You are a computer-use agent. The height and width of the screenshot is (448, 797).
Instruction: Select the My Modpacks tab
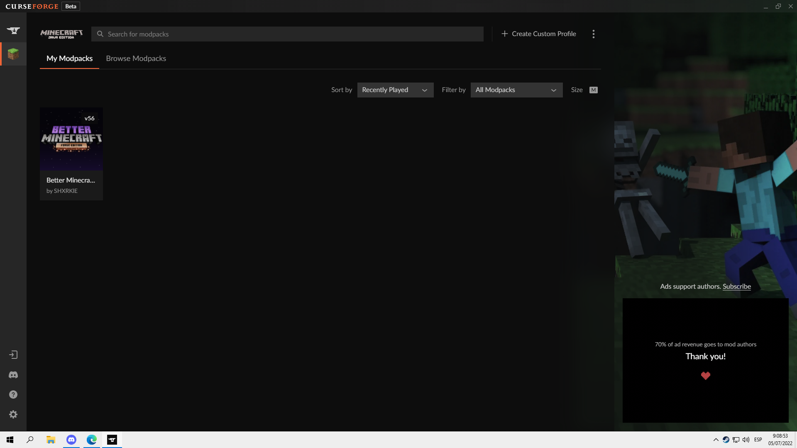click(69, 58)
